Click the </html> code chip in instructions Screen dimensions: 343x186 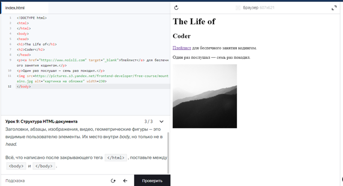[116, 157]
